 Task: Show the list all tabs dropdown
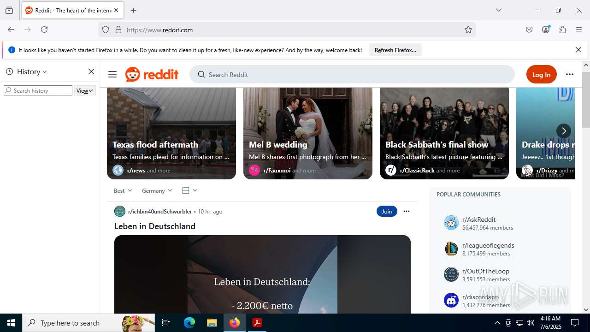pos(499,10)
